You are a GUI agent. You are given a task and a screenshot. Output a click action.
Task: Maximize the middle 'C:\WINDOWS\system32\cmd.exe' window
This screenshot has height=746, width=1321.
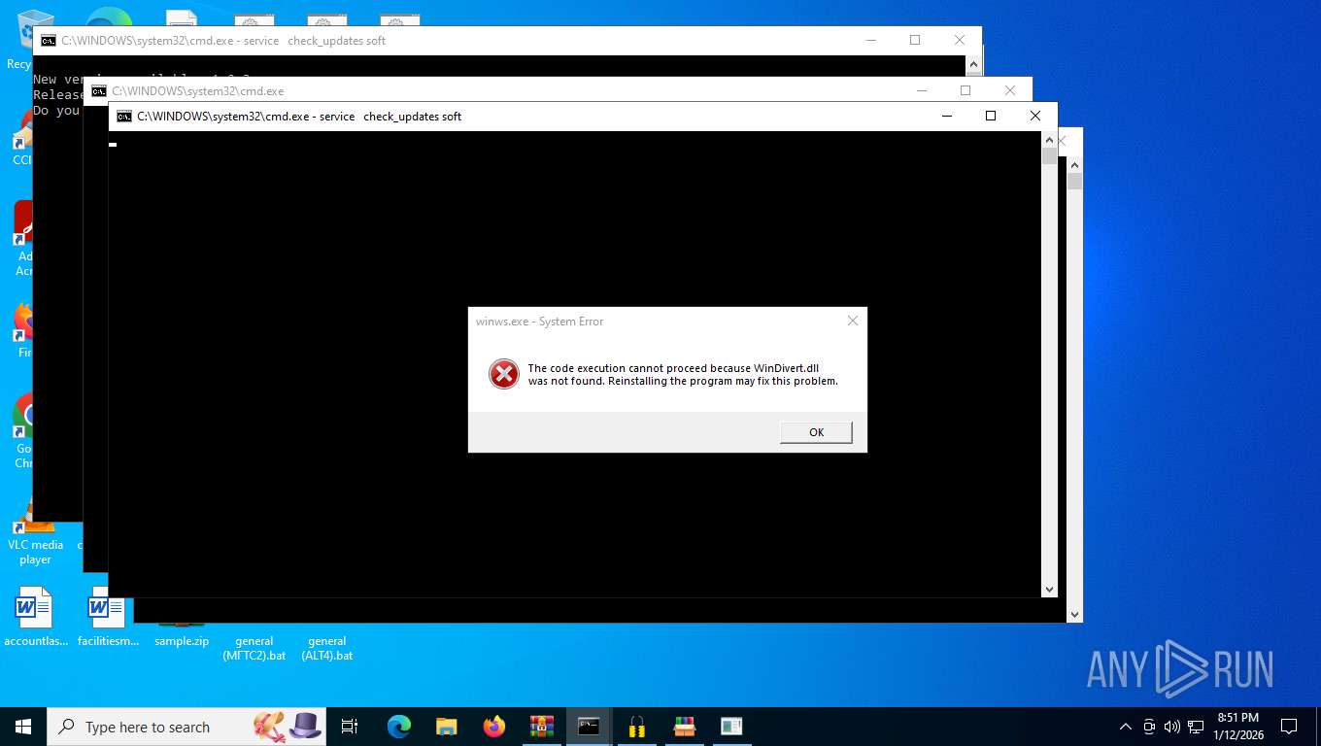[965, 90]
